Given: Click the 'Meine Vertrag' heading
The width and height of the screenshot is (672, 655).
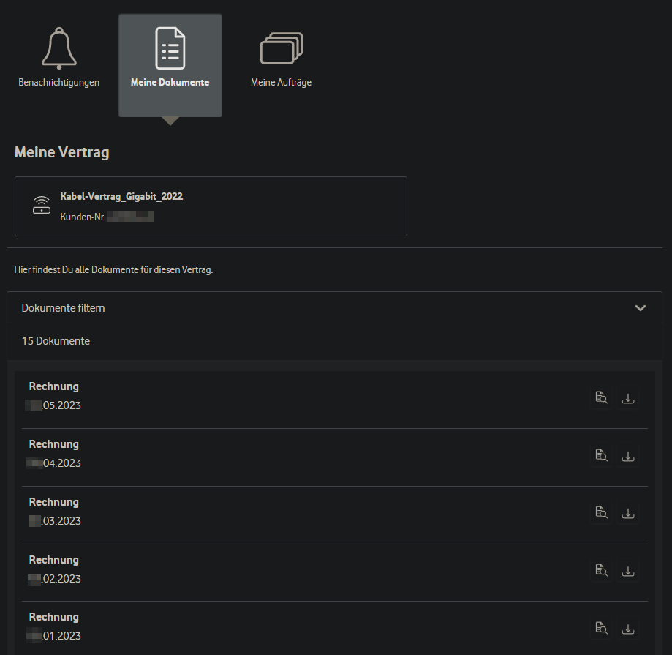Looking at the screenshot, I should tap(61, 152).
